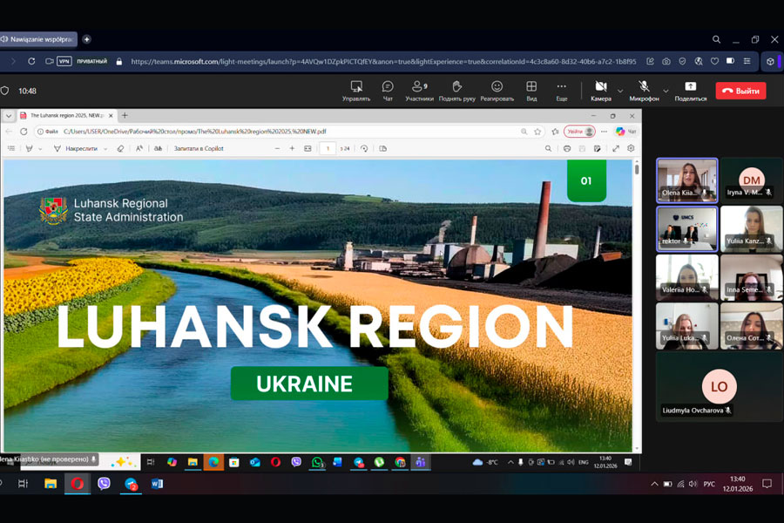784x523 pixels.
Task: Show hidden system tray icons chevron
Action: (653, 484)
